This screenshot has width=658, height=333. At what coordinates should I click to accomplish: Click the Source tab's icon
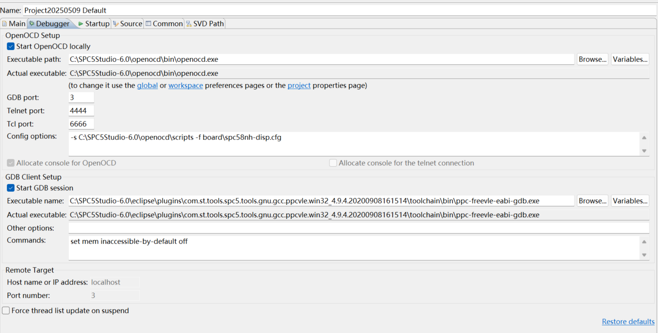(115, 23)
